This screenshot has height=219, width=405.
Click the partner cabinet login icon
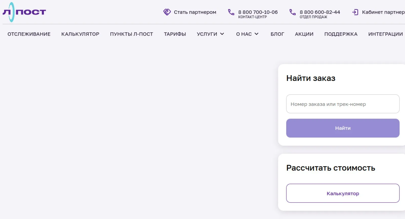pos(355,12)
